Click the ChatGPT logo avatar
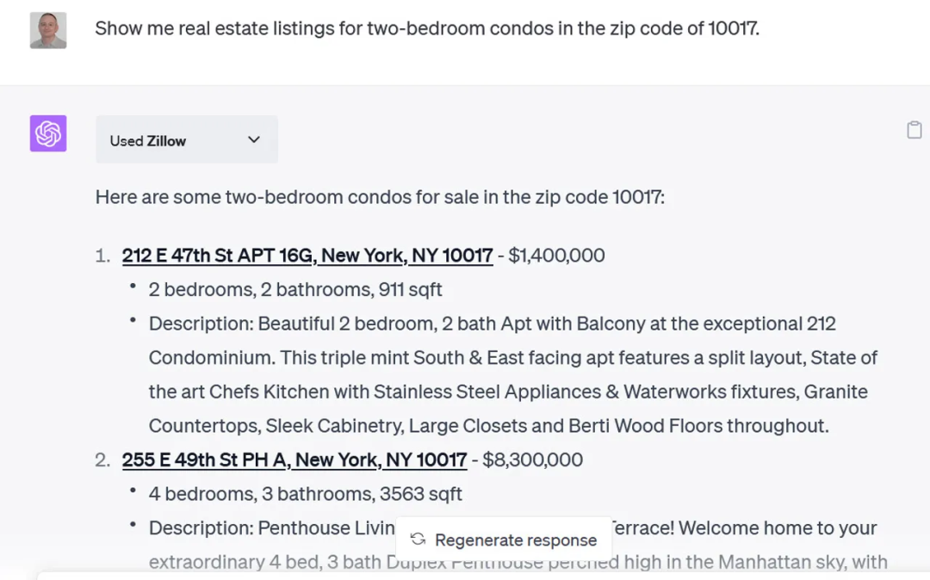 (48, 133)
